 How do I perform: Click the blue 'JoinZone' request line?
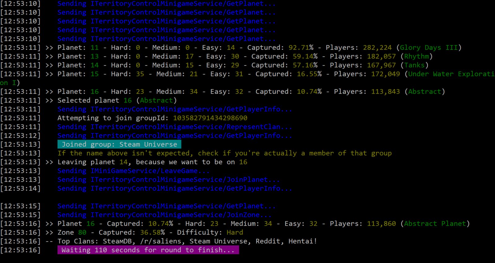point(164,215)
